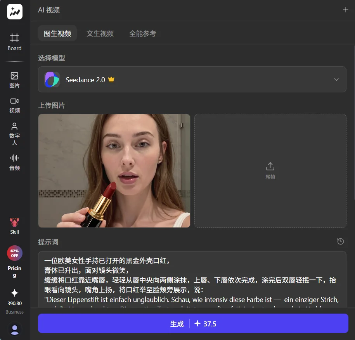Image resolution: width=355 pixels, height=340 pixels.
Task: Click the app logo top-left
Action: click(14, 12)
